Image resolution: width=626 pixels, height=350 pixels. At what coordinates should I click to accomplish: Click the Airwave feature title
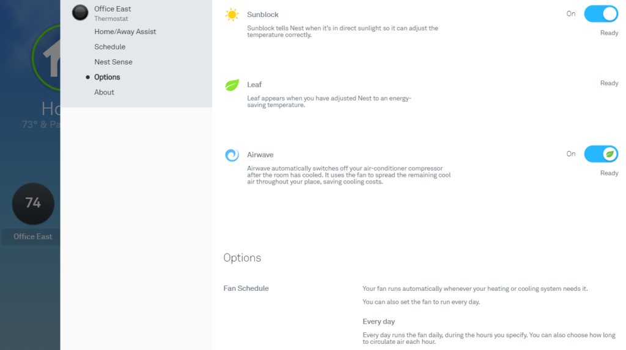[x=260, y=155]
